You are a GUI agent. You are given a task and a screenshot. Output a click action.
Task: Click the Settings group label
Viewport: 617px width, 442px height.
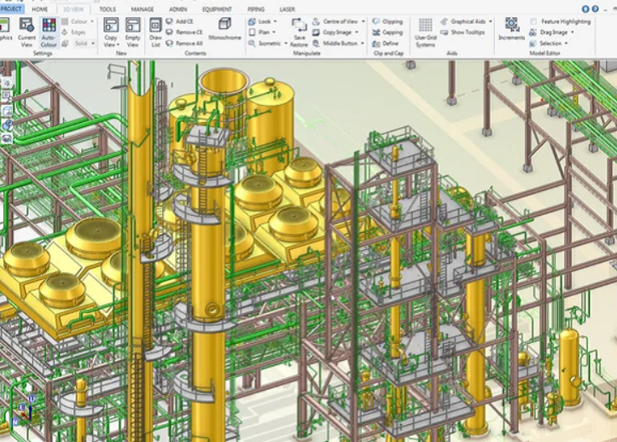pos(43,53)
